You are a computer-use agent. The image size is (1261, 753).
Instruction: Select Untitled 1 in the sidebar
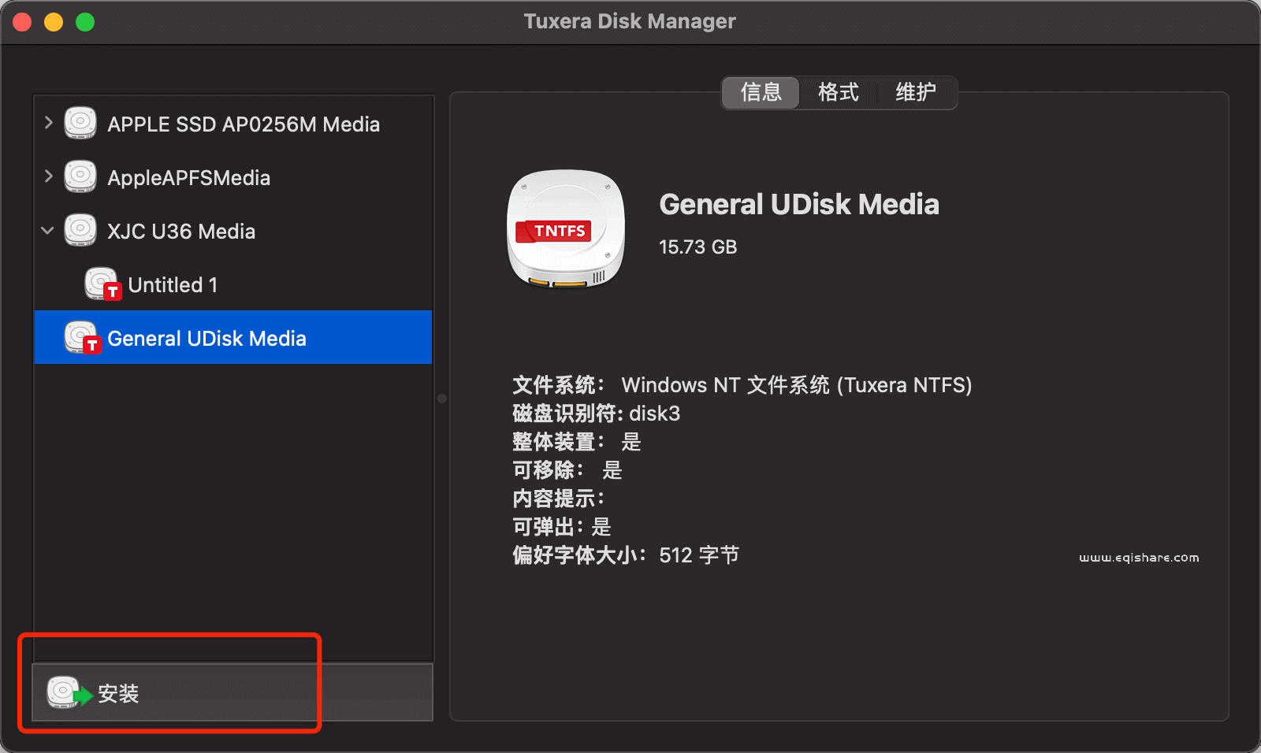pos(173,284)
